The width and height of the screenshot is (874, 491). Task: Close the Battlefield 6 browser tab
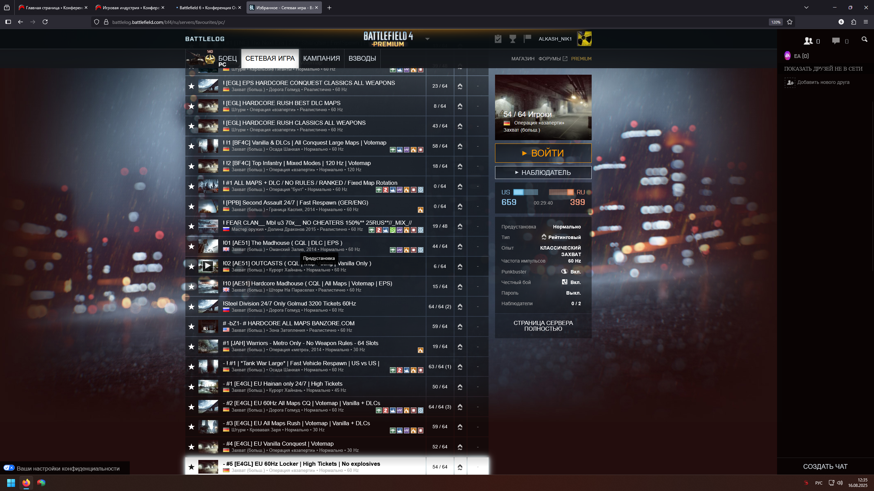(240, 8)
